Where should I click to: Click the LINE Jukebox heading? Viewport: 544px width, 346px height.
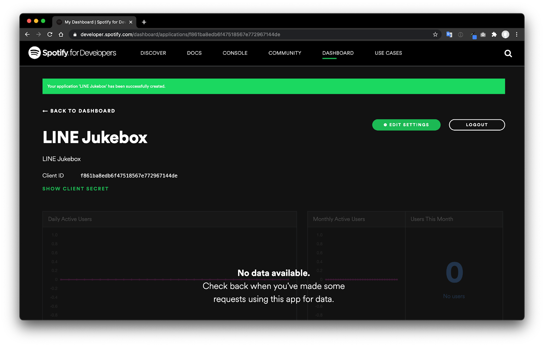coord(95,137)
